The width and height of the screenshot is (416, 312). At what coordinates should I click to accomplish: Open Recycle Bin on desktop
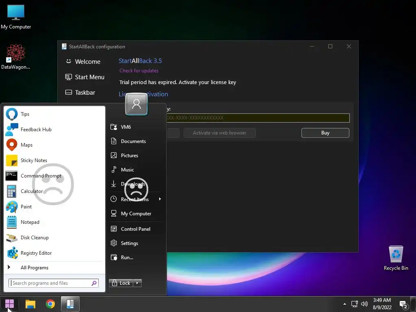click(x=396, y=258)
